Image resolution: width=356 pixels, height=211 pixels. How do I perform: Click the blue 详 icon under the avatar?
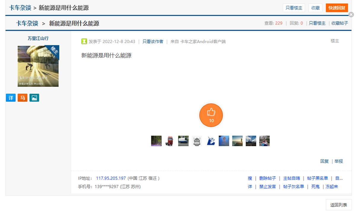point(11,98)
